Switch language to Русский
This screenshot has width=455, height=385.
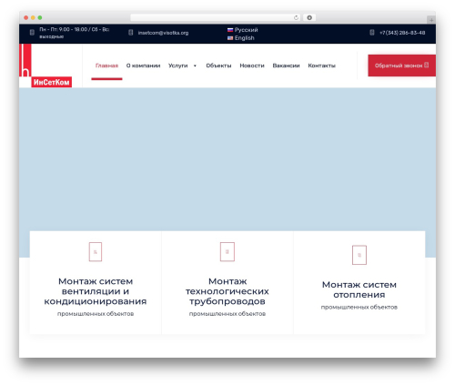pyautogui.click(x=246, y=30)
